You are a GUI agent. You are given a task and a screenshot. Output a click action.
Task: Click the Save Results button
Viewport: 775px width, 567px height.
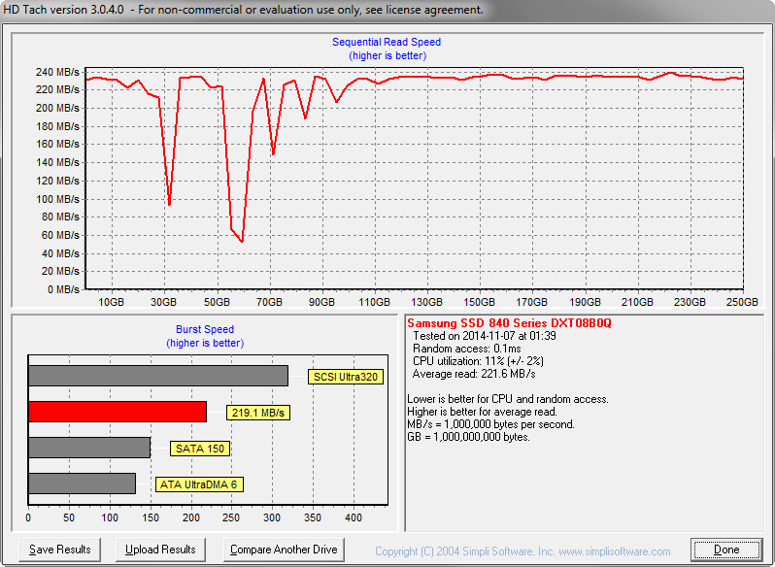click(x=60, y=550)
